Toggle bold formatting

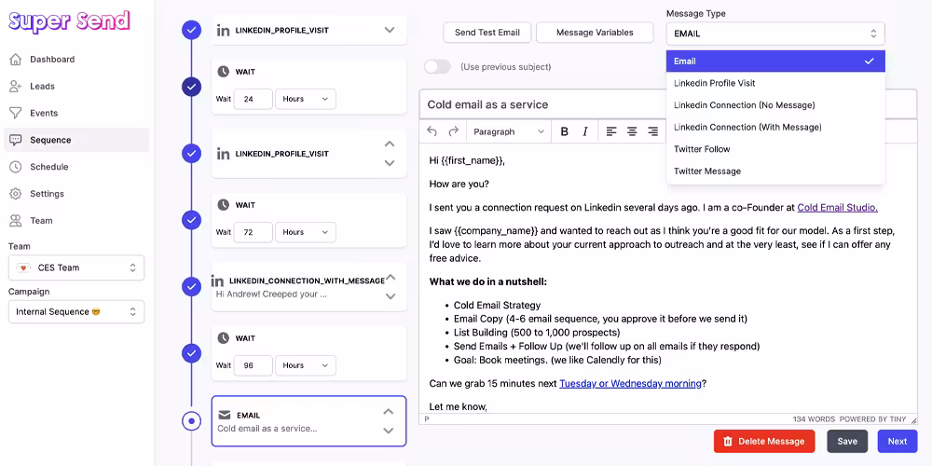(x=565, y=131)
